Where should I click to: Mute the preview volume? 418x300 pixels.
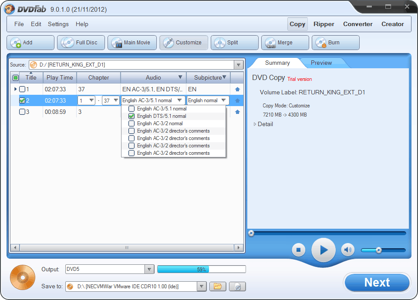[347, 250]
